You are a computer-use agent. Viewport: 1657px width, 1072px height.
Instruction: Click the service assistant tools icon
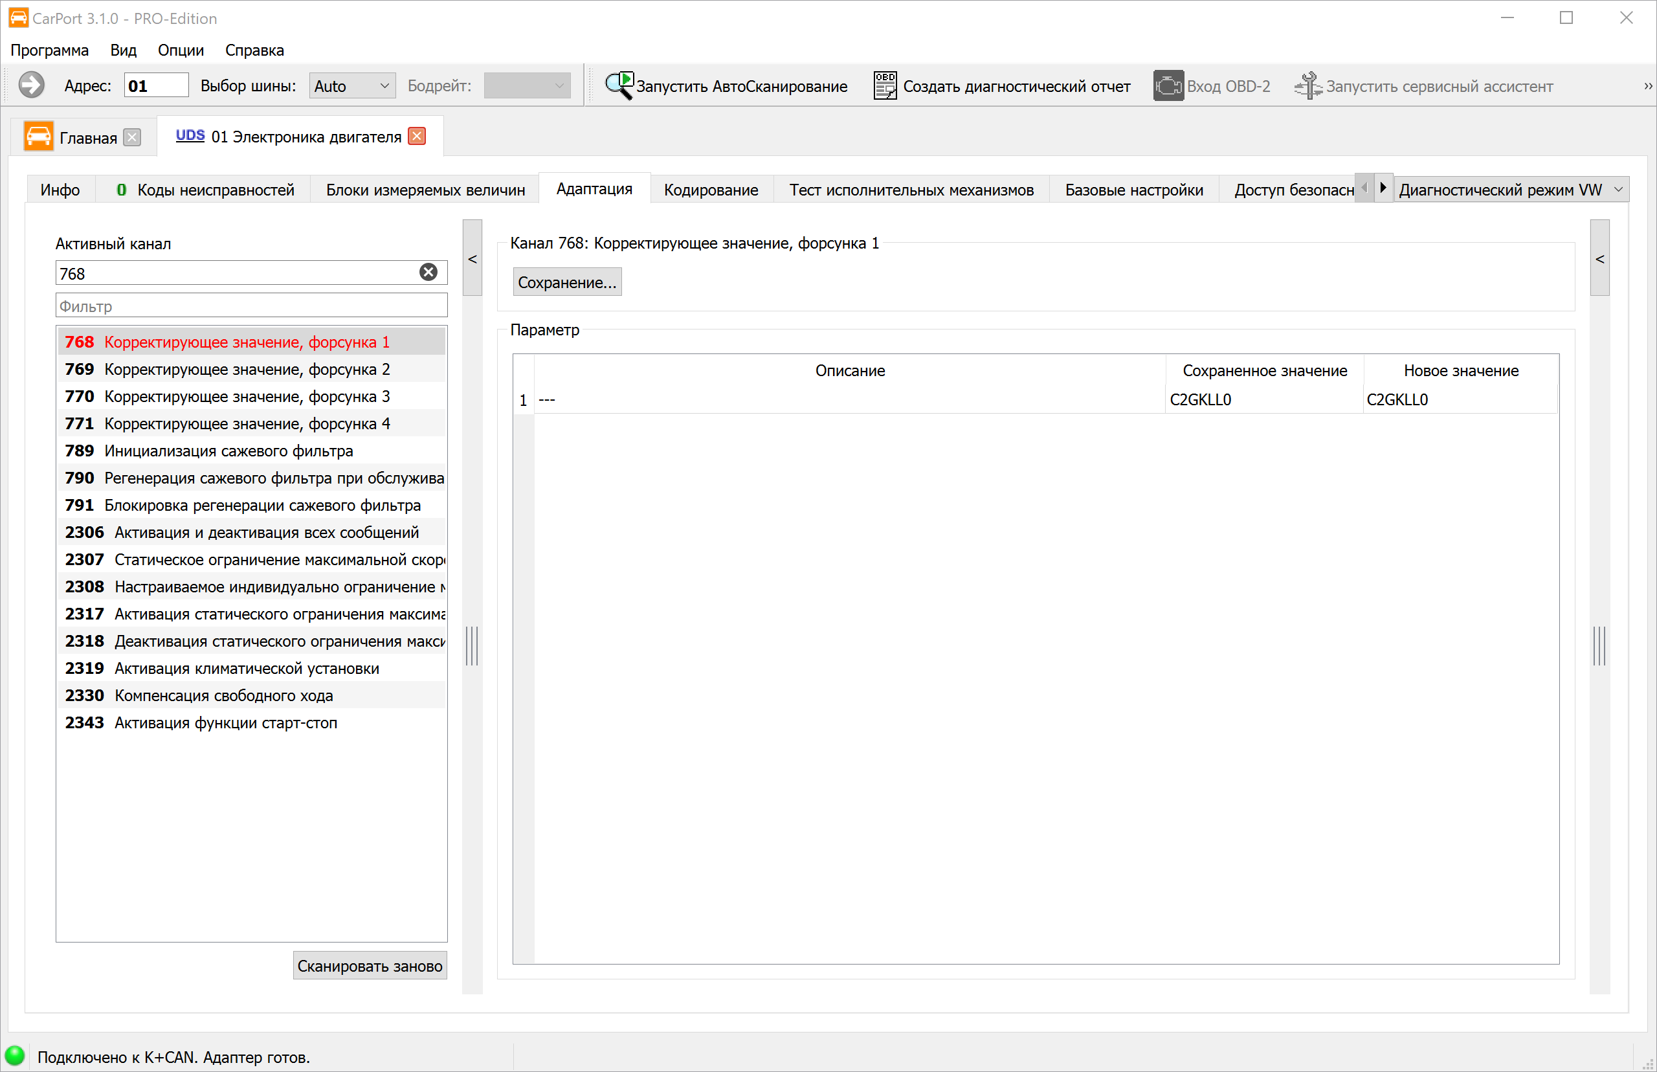point(1307,85)
